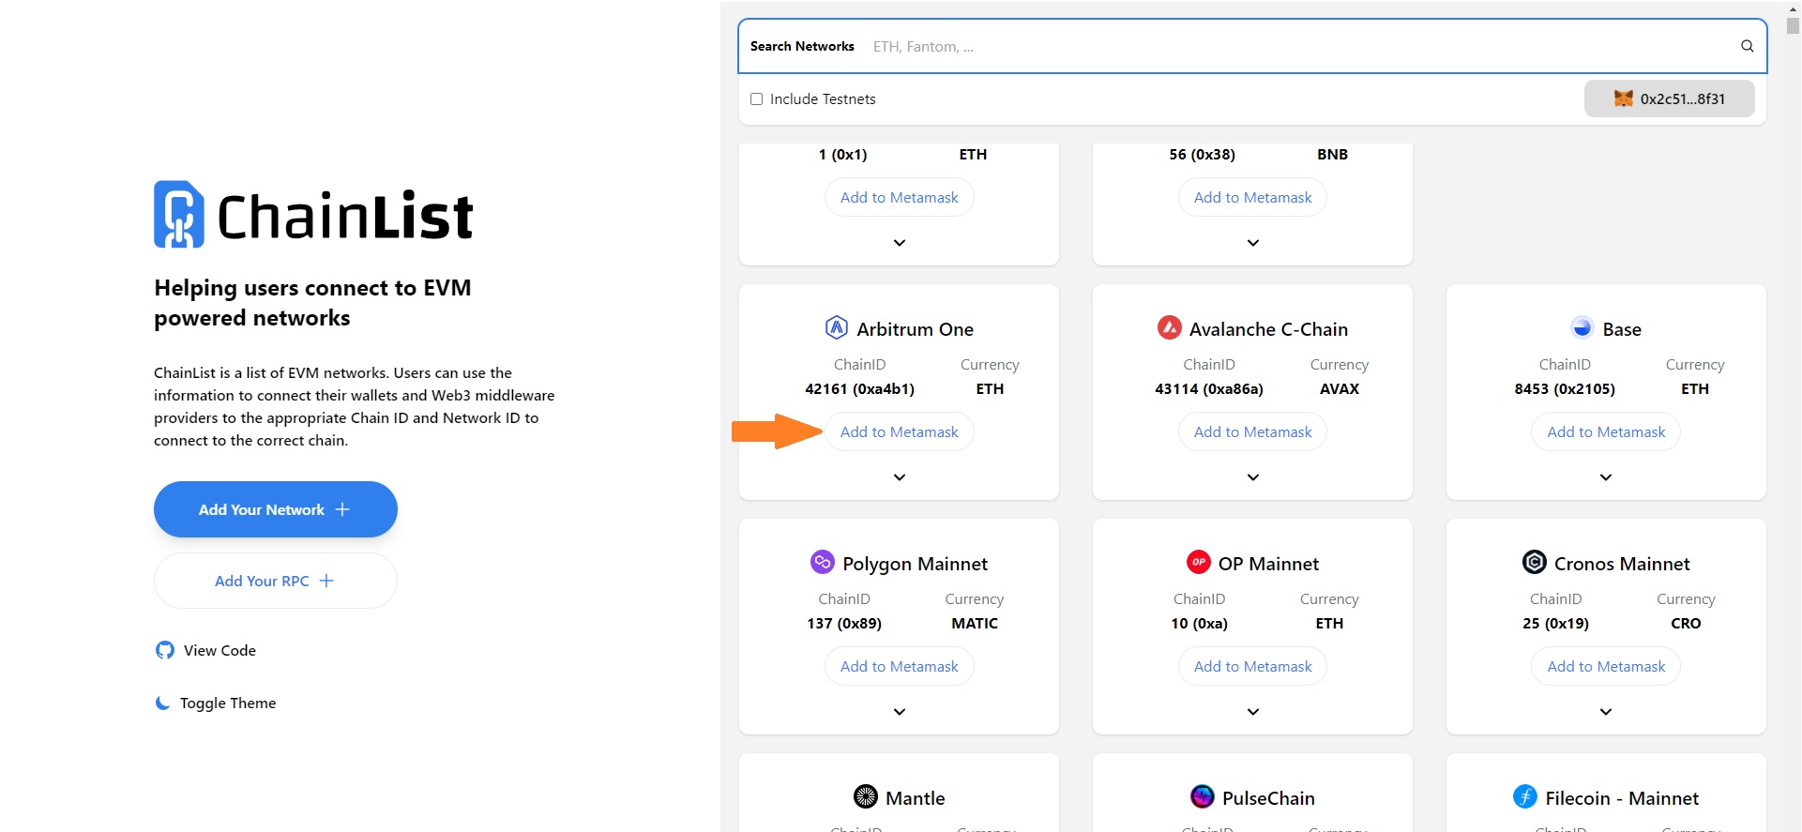1802x832 pixels.
Task: Add BNB chain 56 to Metamask
Action: coord(1253,197)
